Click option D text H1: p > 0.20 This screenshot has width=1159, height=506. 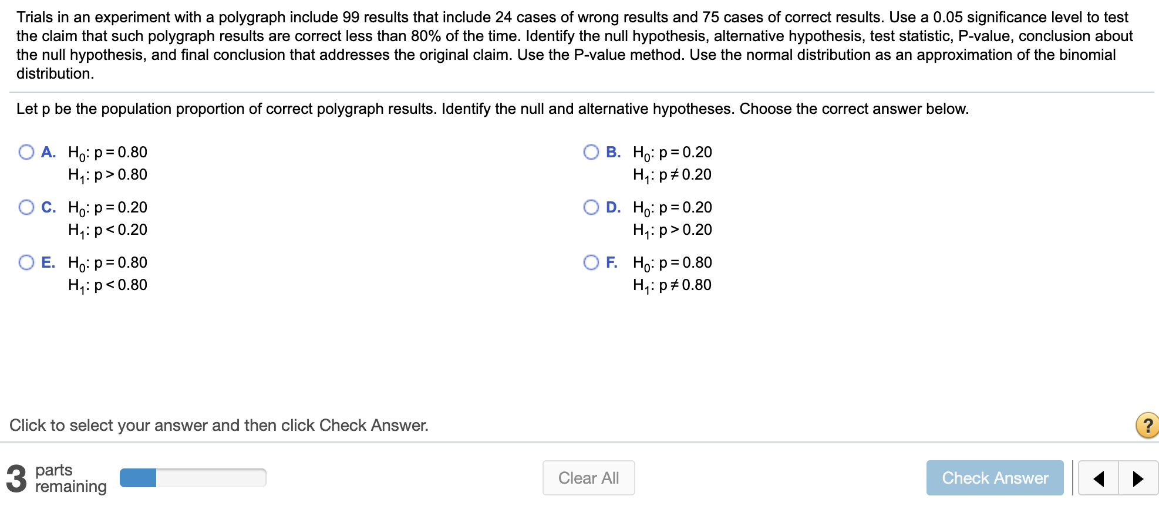click(672, 230)
